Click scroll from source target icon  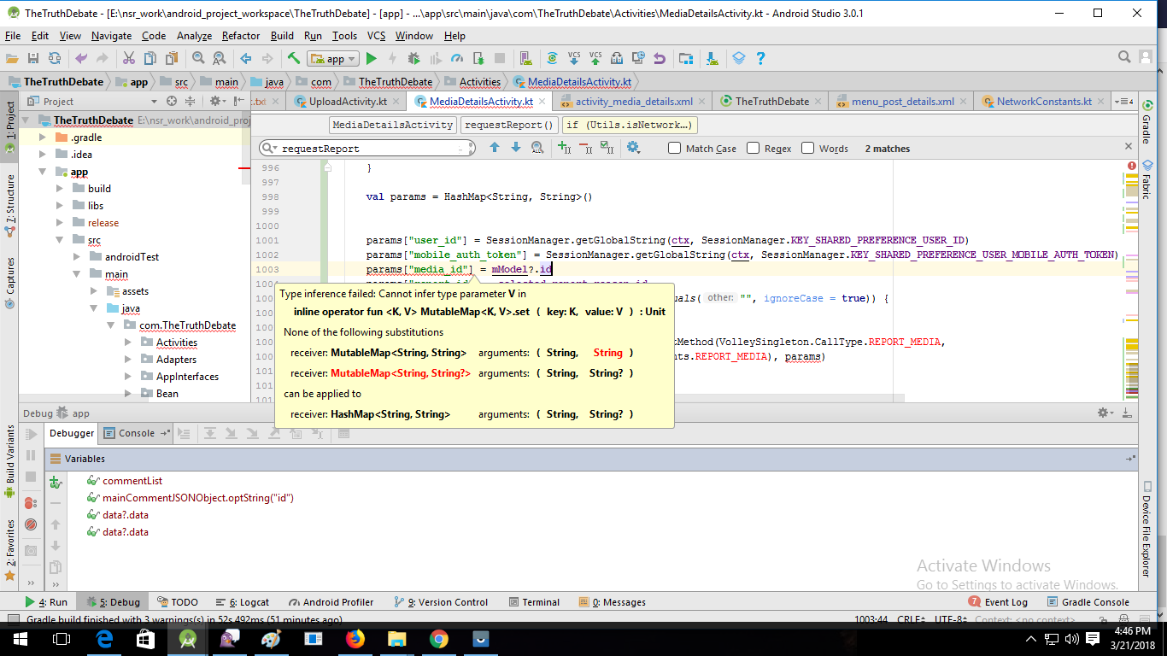tap(172, 101)
